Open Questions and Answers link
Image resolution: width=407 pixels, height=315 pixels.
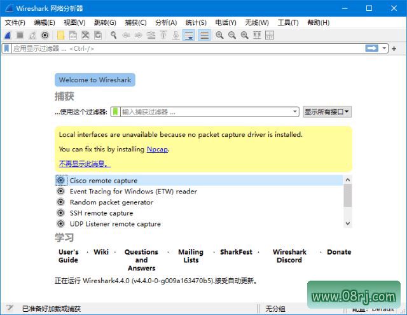(141, 260)
